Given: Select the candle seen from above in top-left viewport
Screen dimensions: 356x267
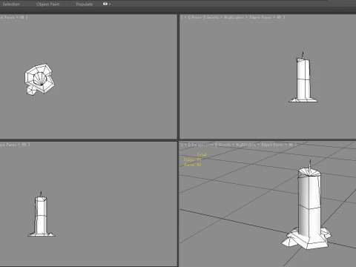Looking at the screenshot, I should (x=39, y=79).
